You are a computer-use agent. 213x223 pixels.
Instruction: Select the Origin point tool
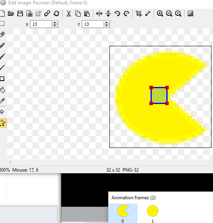click(2, 112)
